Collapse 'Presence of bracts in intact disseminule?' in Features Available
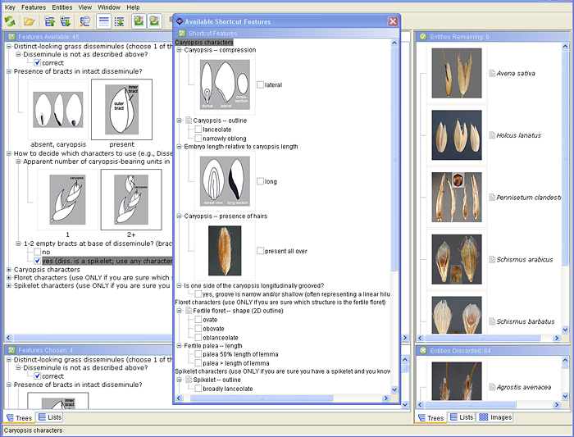 (9, 71)
